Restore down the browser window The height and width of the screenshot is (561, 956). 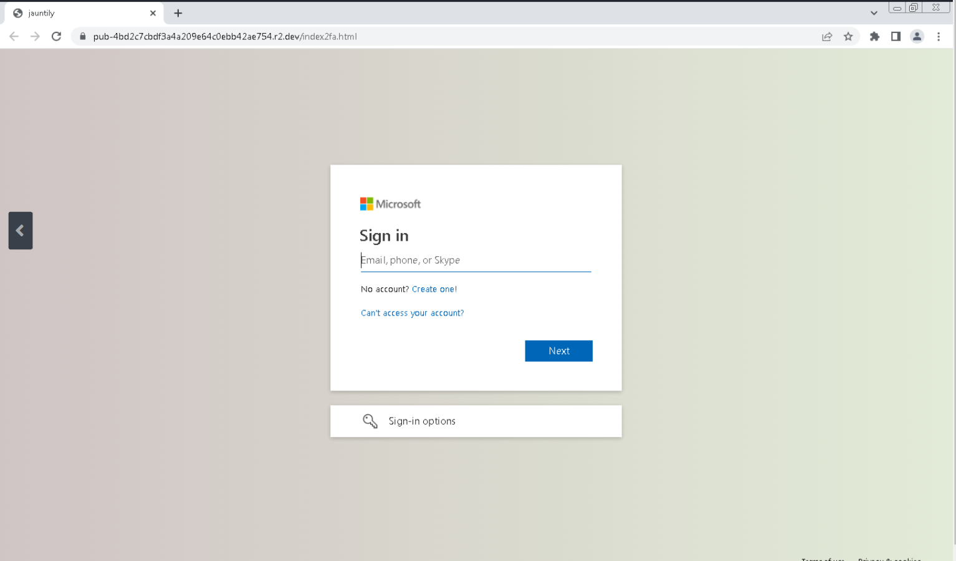coord(914,8)
